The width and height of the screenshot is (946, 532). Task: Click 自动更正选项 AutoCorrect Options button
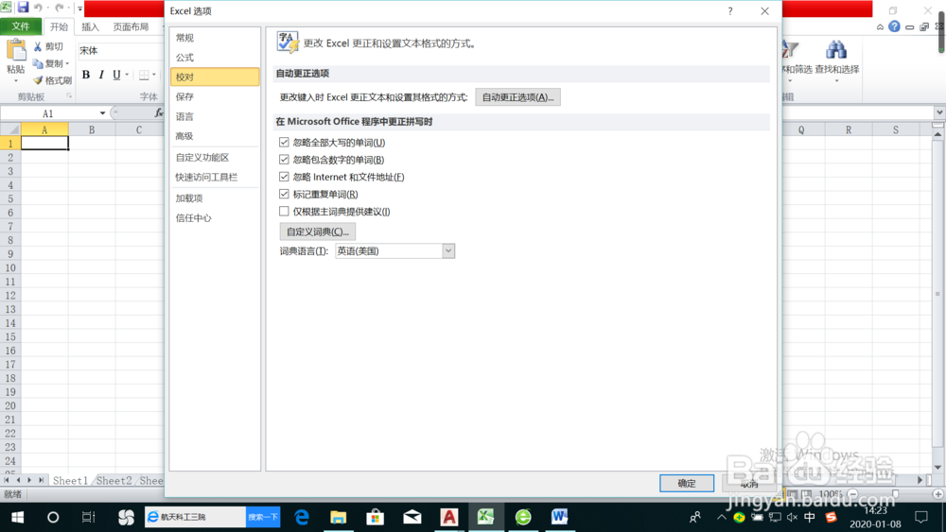pos(517,97)
